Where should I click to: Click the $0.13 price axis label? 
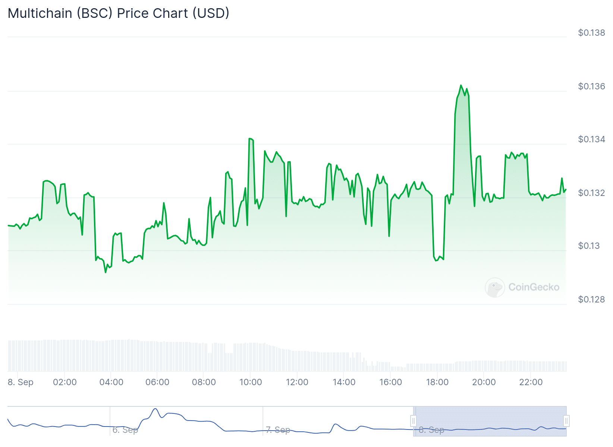(x=589, y=246)
